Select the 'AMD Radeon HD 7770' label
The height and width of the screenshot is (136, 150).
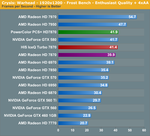coord(37,123)
